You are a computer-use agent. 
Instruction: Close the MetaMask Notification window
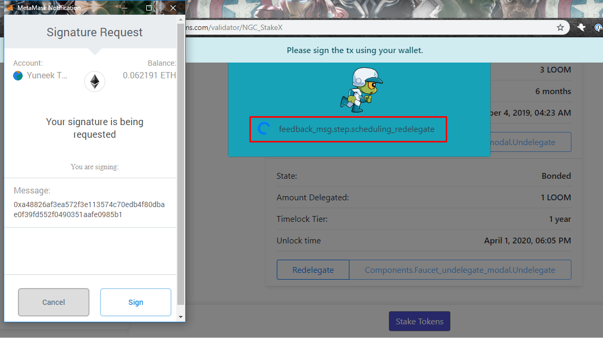click(173, 8)
